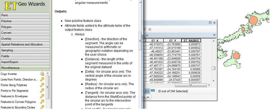The width and height of the screenshot is (270, 111).
Task: Select Features to Envelopes function
Action: 14,96
